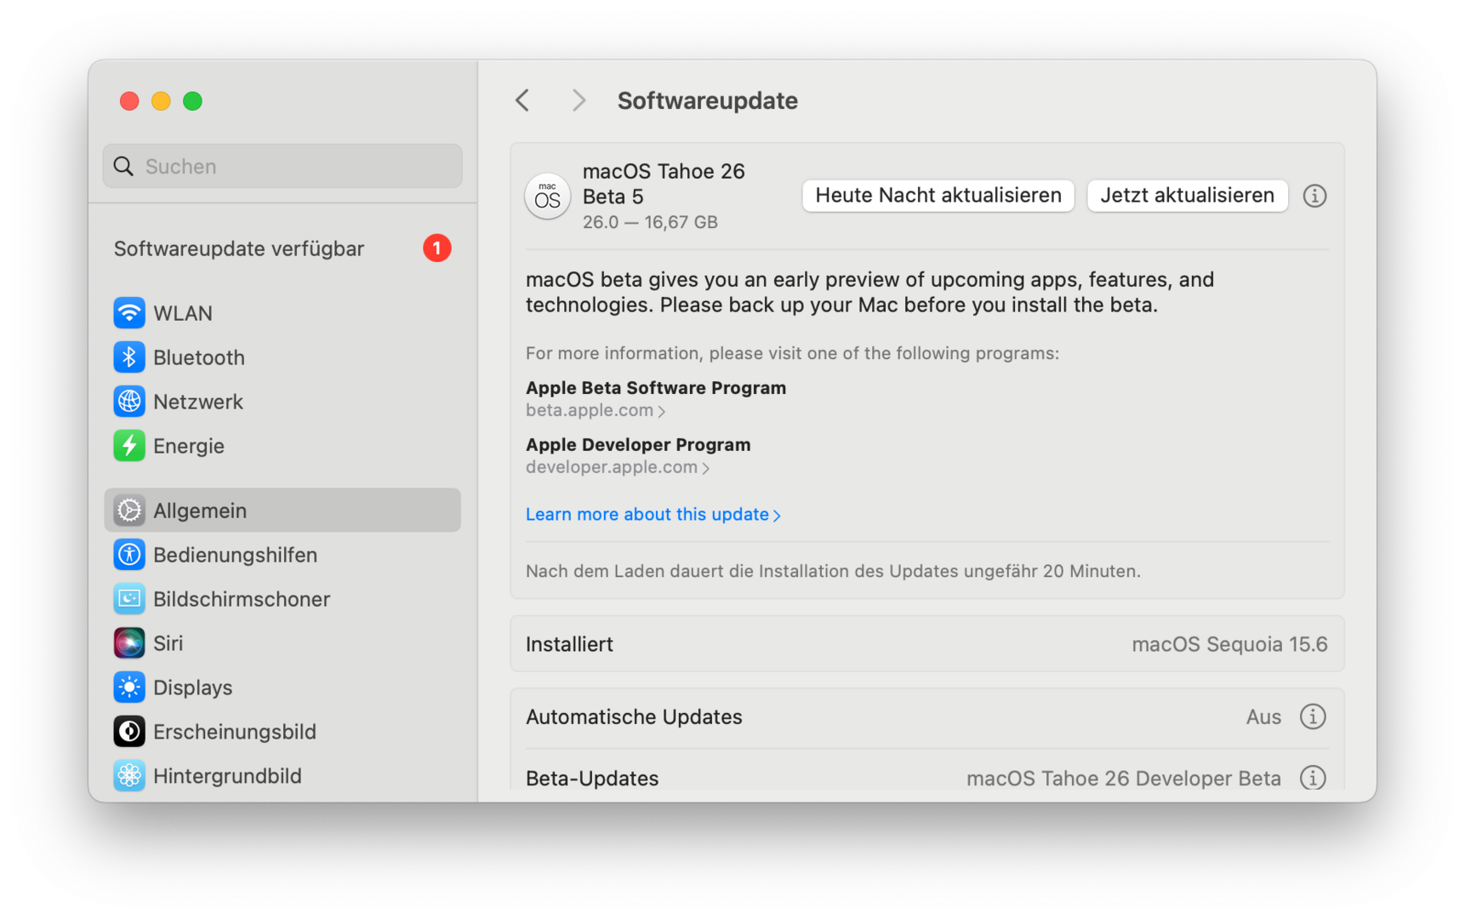Select Softwareupdate verfügbar in sidebar
This screenshot has width=1465, height=919.
(x=239, y=248)
